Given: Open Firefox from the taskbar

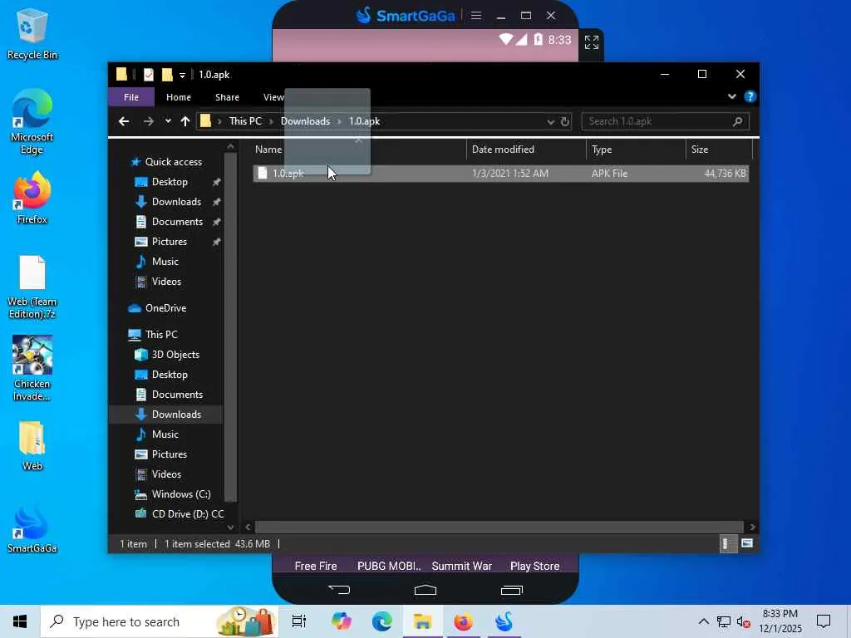Looking at the screenshot, I should pyautogui.click(x=463, y=621).
